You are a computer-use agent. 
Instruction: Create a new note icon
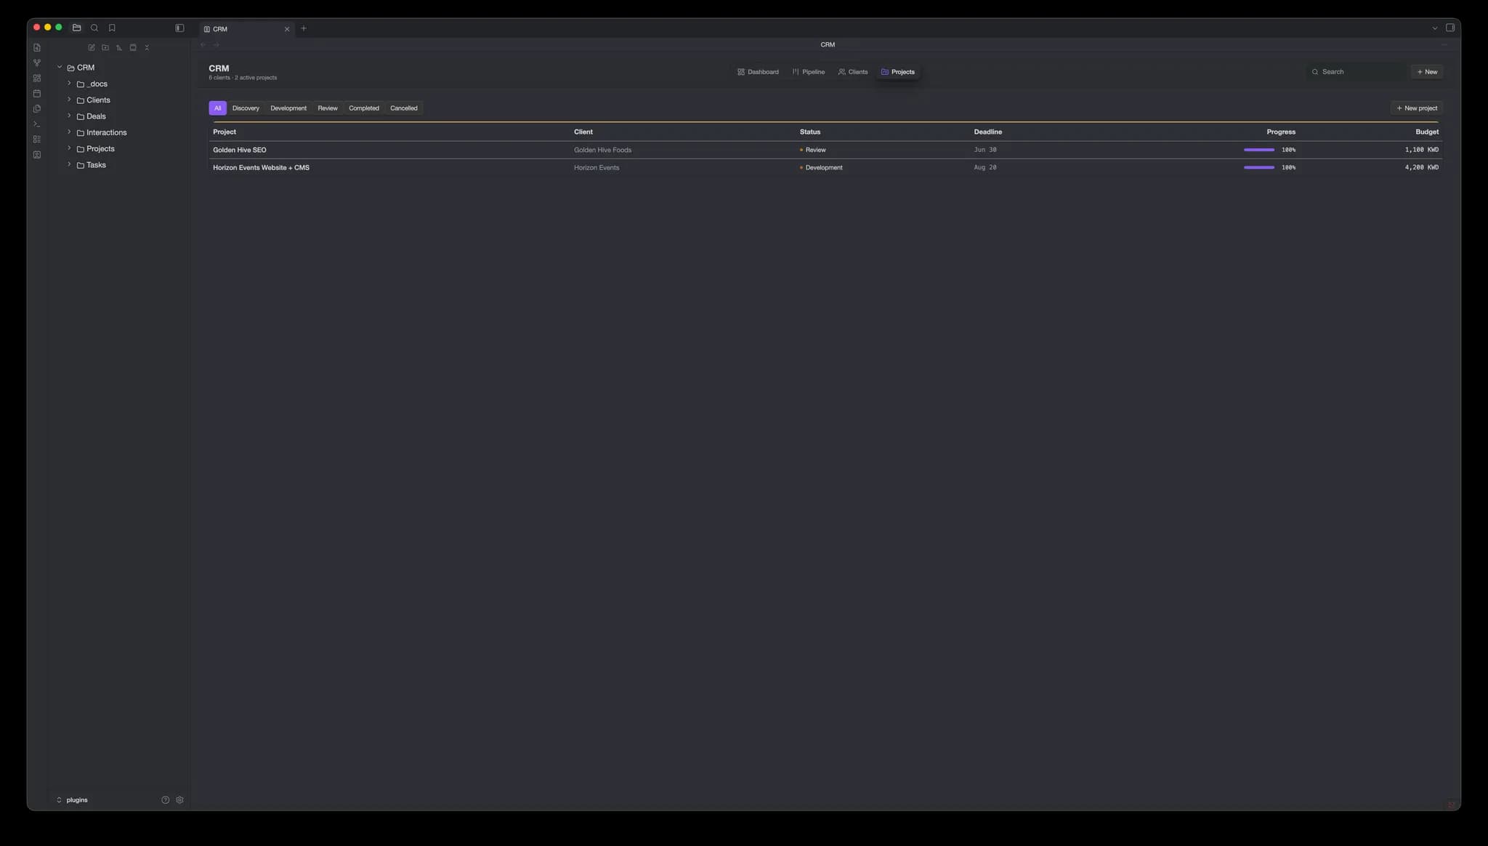click(92, 48)
